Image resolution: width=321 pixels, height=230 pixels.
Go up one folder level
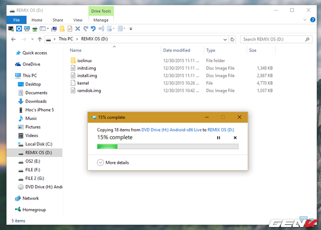pos(40,39)
